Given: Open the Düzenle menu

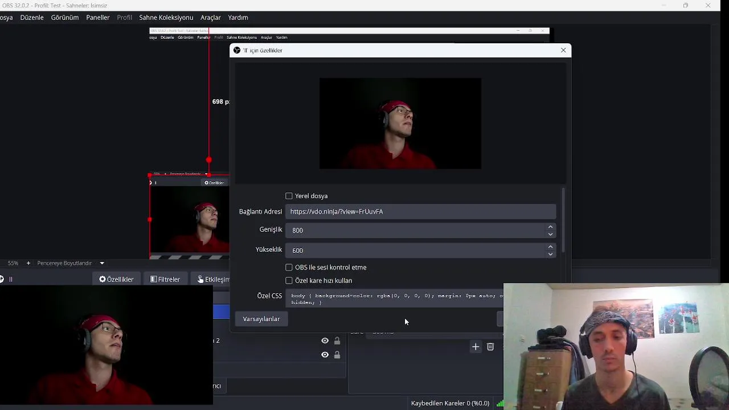Looking at the screenshot, I should [32, 18].
